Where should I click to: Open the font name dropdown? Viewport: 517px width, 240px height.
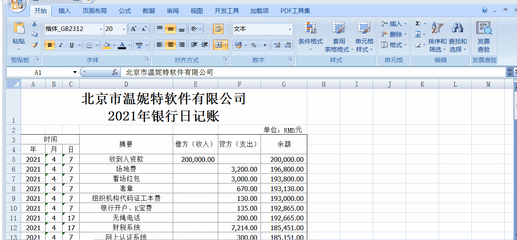point(101,29)
